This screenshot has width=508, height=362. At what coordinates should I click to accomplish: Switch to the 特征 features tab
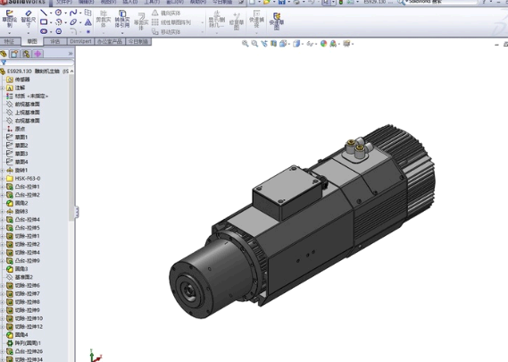tap(10, 41)
